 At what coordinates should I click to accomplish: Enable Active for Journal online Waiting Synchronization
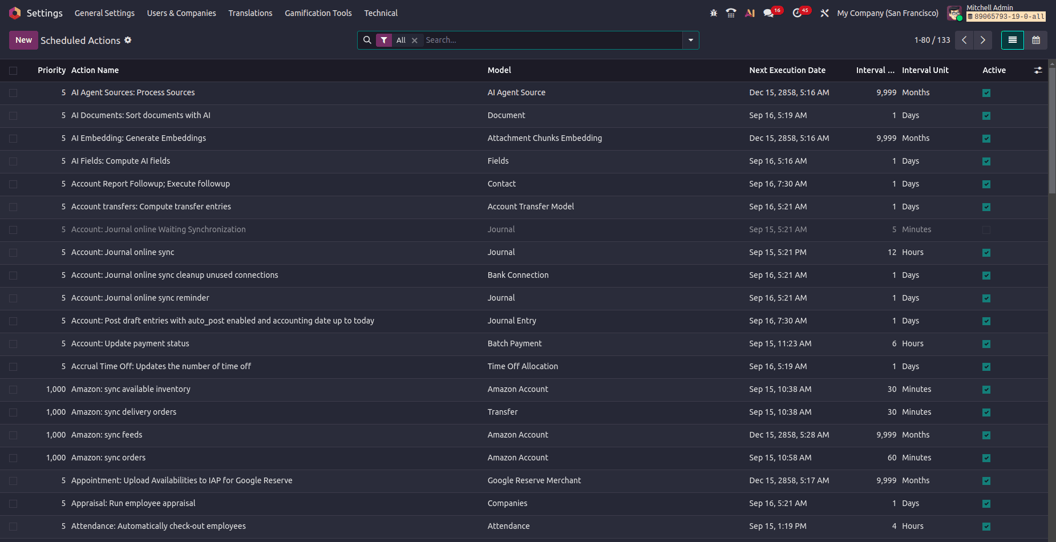pos(986,230)
